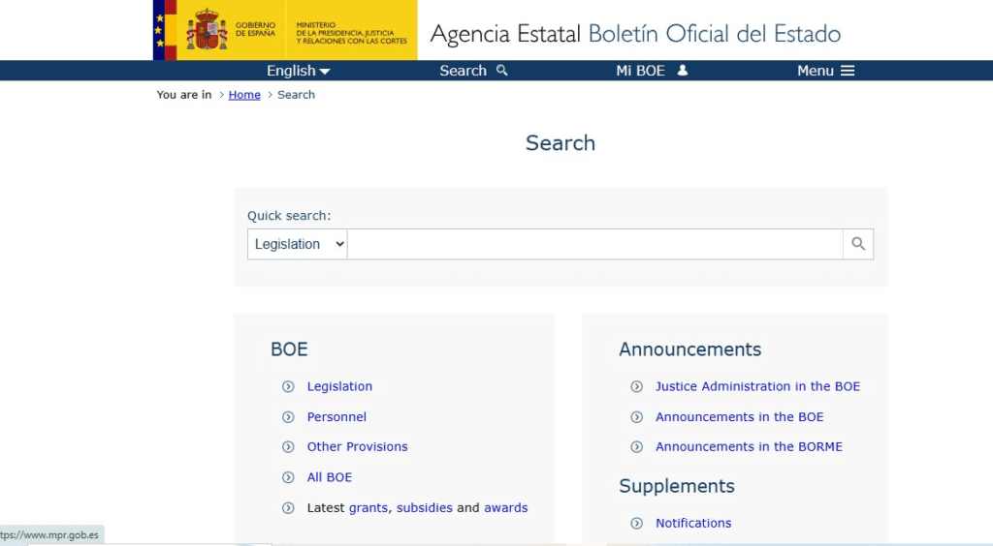Click the arrow bullet icon beside Legislation
Image resolution: width=993 pixels, height=546 pixels.
click(x=288, y=387)
